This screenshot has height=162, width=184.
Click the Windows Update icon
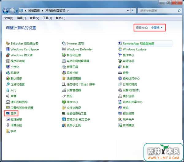pos(120,49)
